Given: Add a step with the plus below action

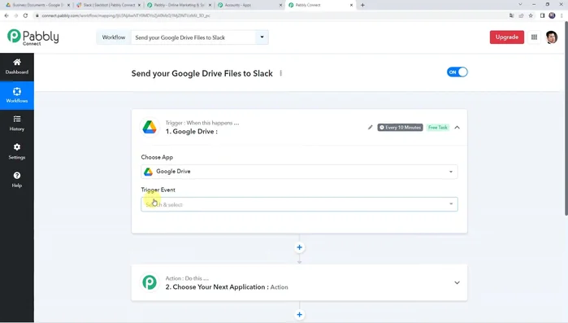Looking at the screenshot, I should (299, 315).
